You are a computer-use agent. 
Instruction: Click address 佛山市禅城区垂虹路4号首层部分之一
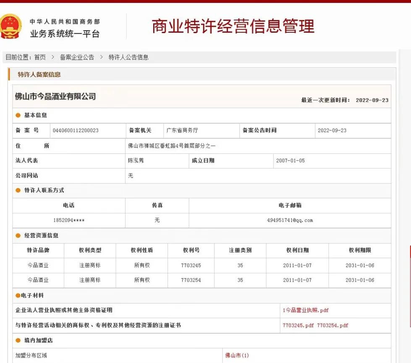172,146
